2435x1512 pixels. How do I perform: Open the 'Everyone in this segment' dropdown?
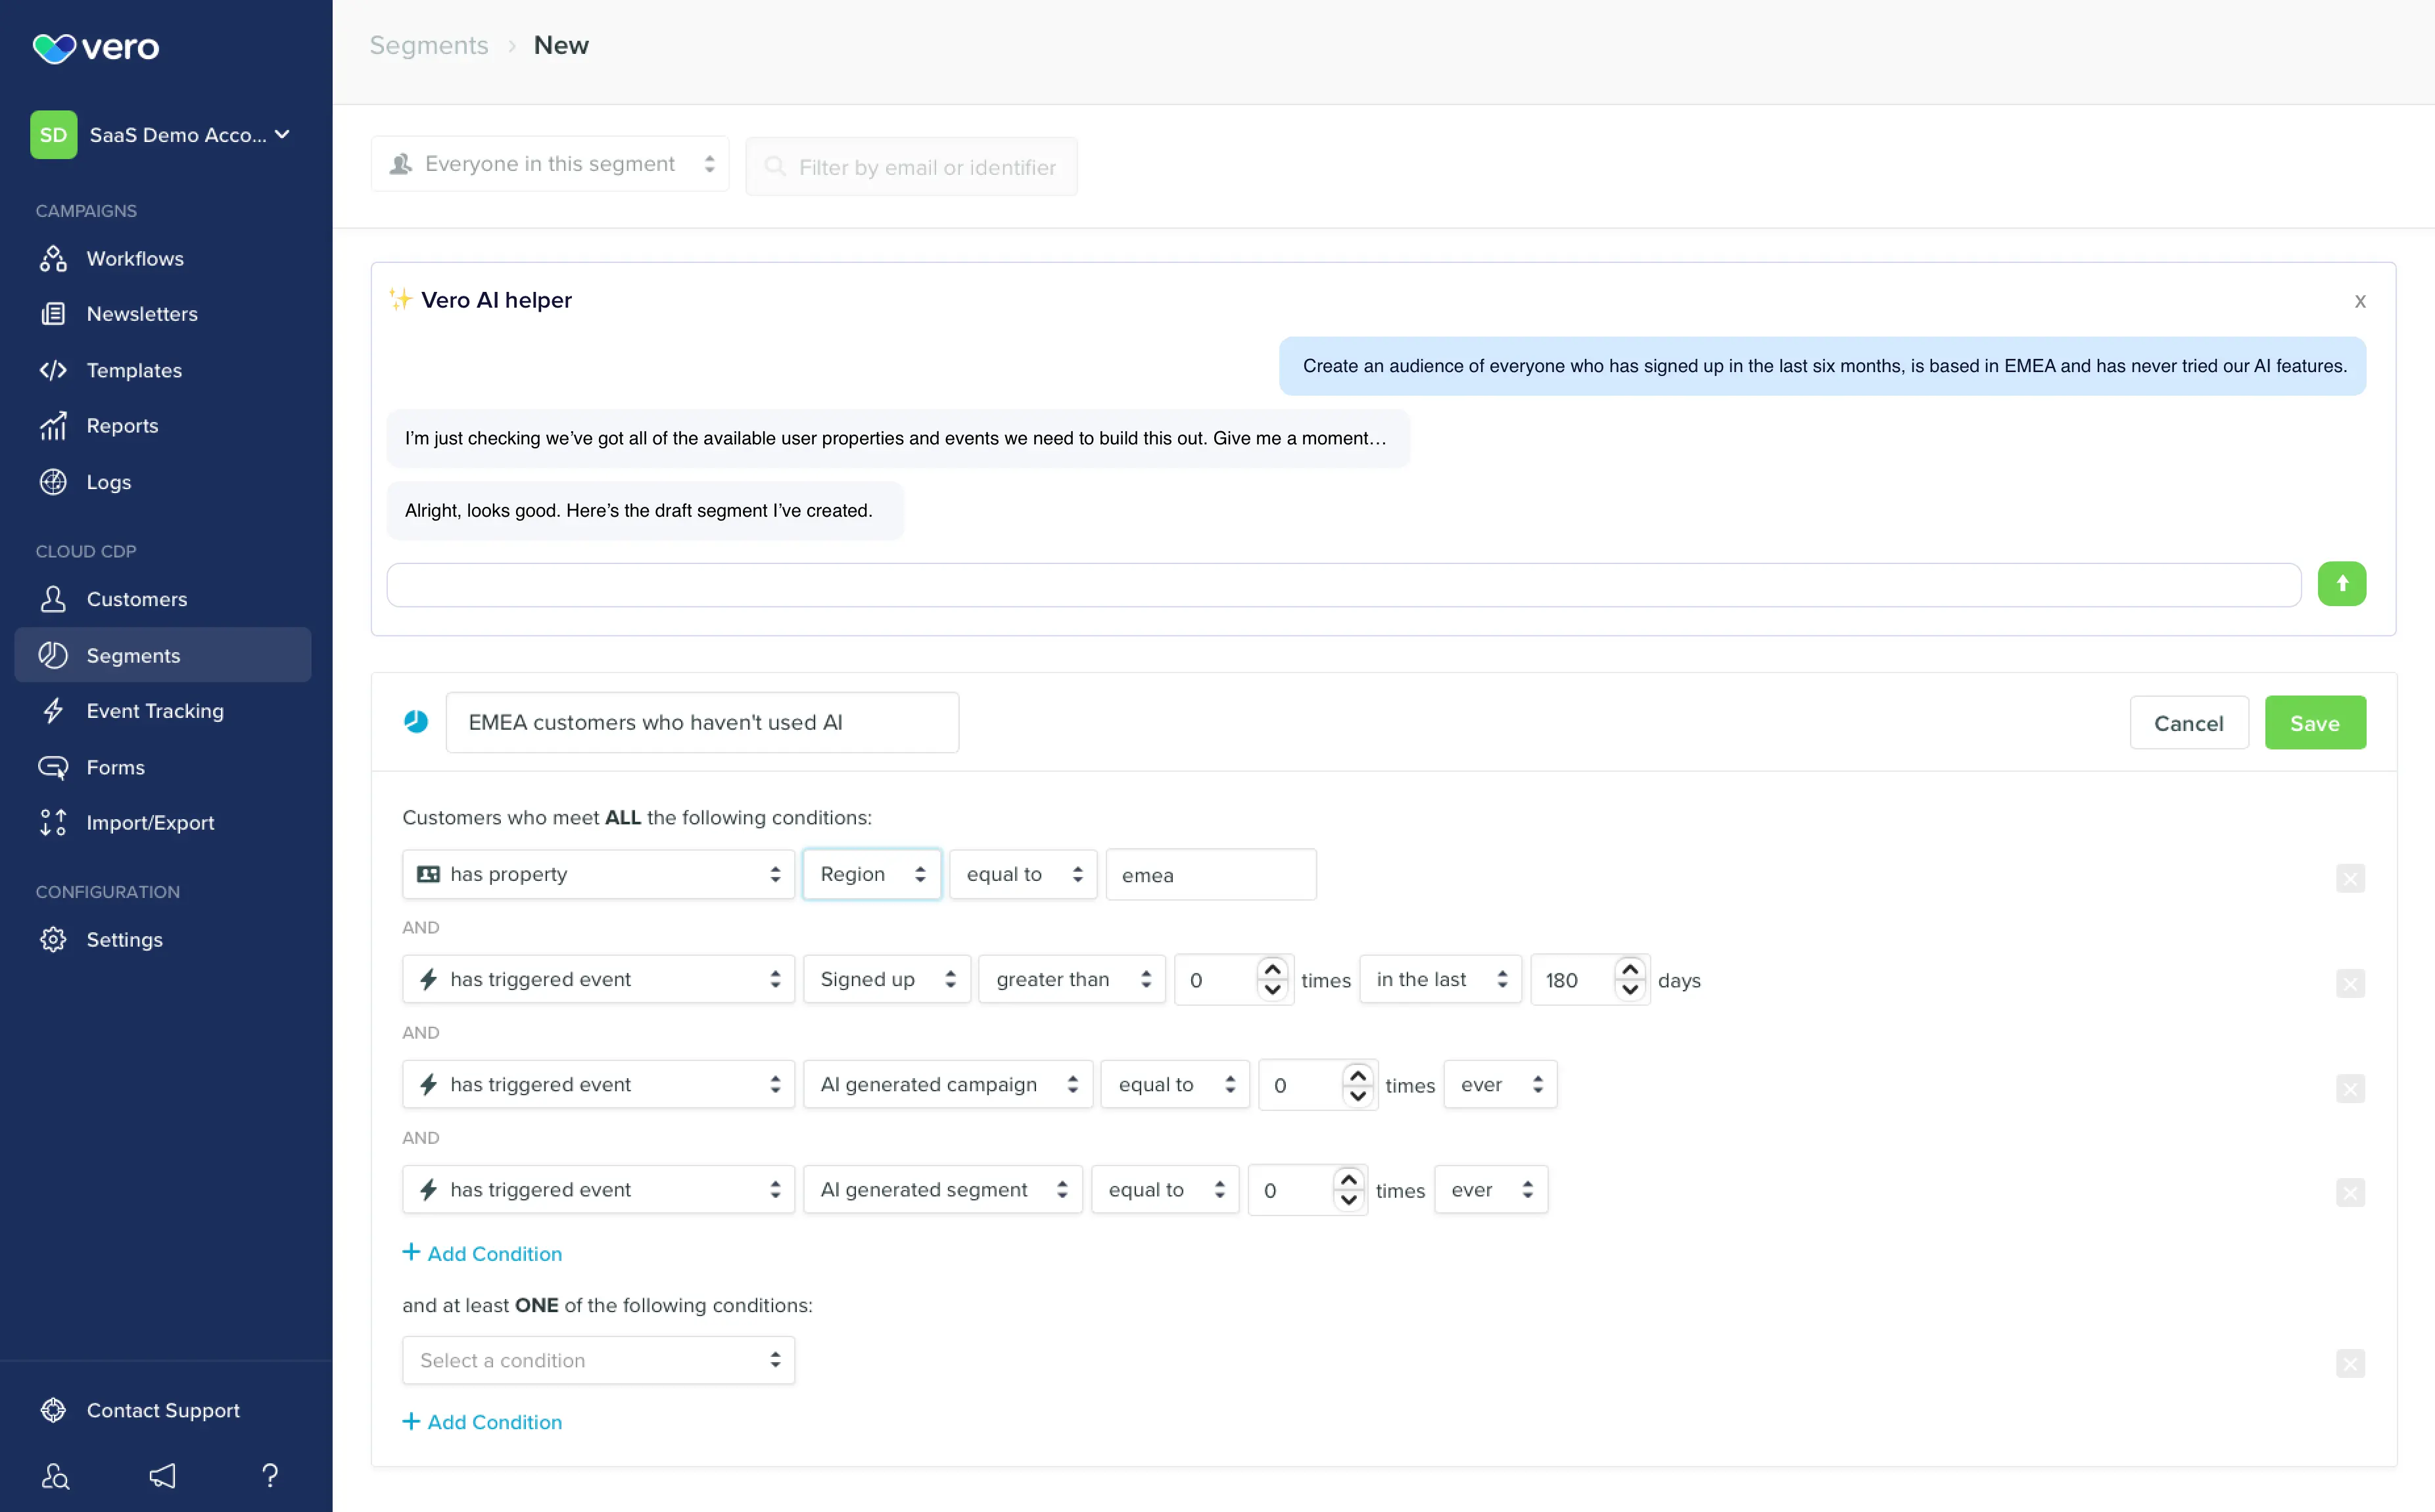coord(549,163)
